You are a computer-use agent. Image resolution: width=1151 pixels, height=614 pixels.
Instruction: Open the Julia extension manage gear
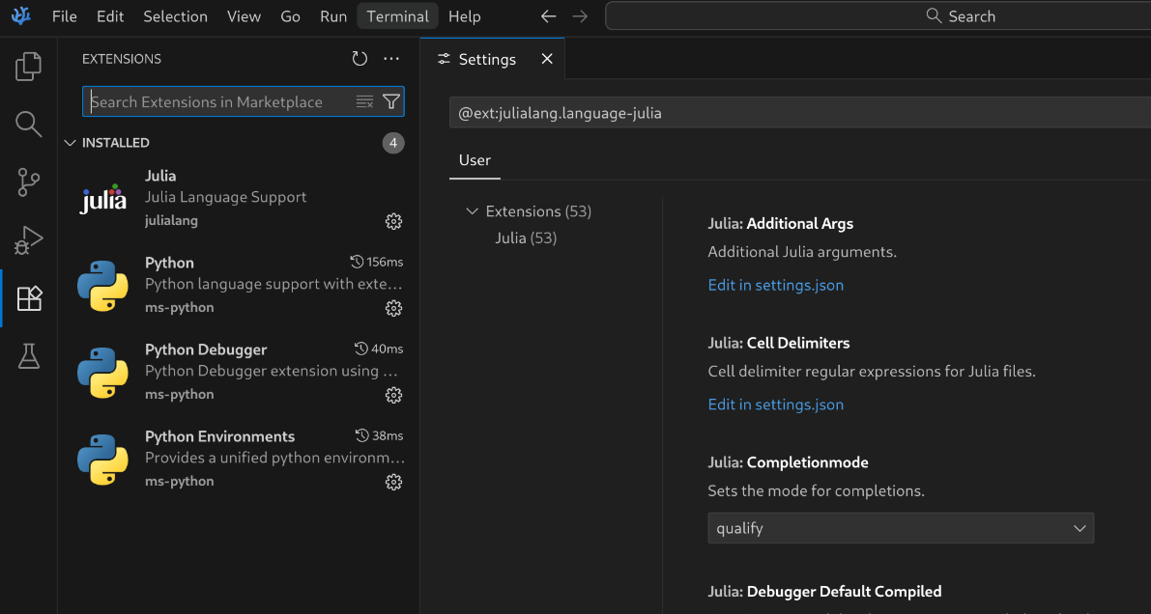pyautogui.click(x=393, y=221)
